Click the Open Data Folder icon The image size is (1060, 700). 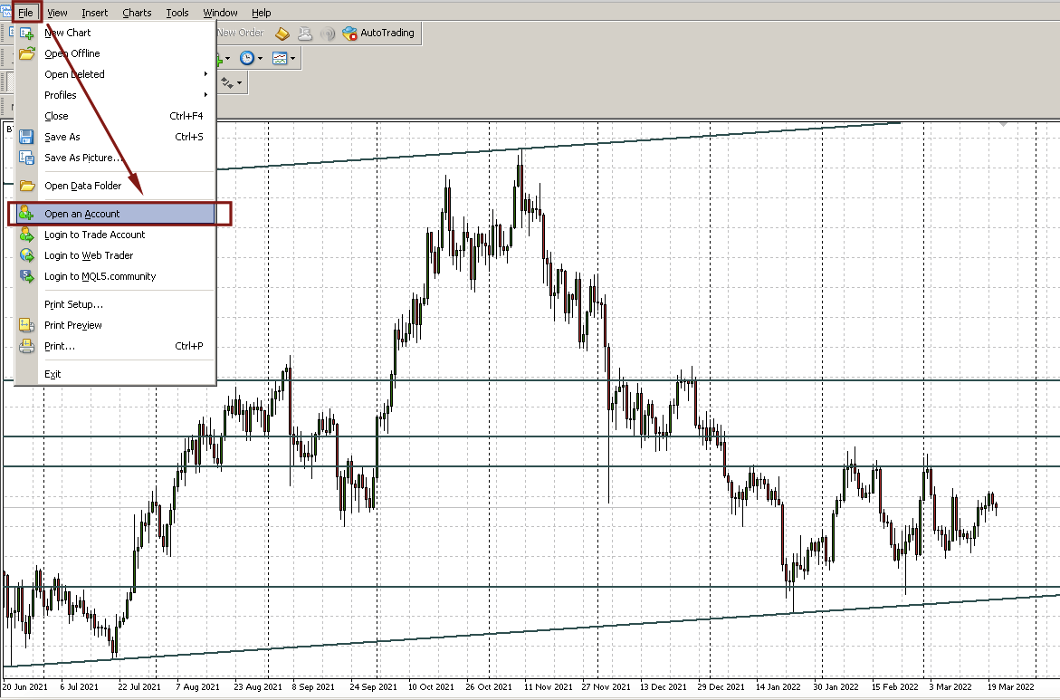tap(26, 186)
